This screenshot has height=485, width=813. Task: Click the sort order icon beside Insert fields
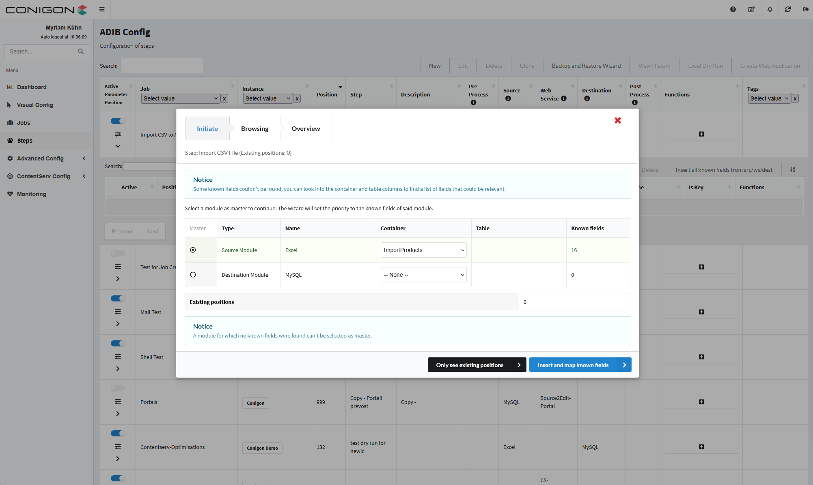793,170
